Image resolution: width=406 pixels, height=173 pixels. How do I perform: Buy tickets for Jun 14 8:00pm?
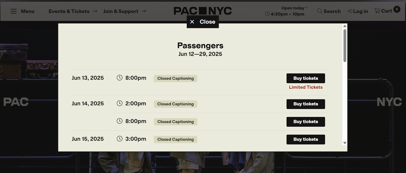306,122
